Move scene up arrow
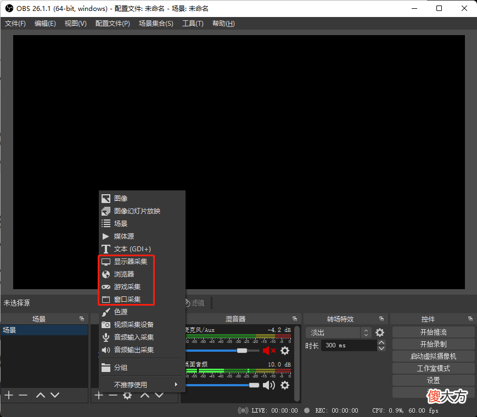 [41, 395]
